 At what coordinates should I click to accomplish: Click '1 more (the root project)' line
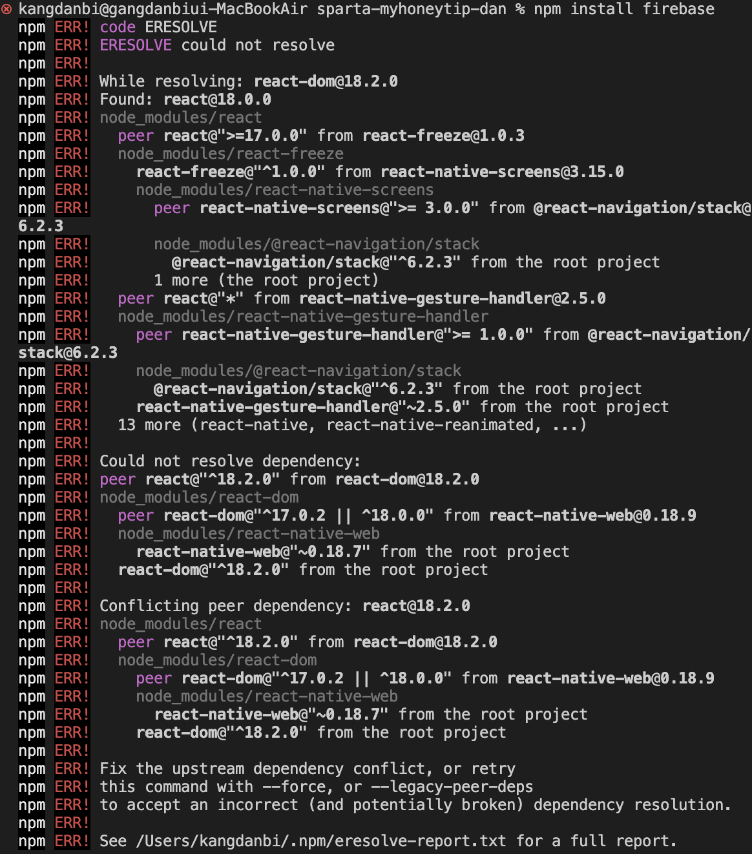tap(266, 280)
